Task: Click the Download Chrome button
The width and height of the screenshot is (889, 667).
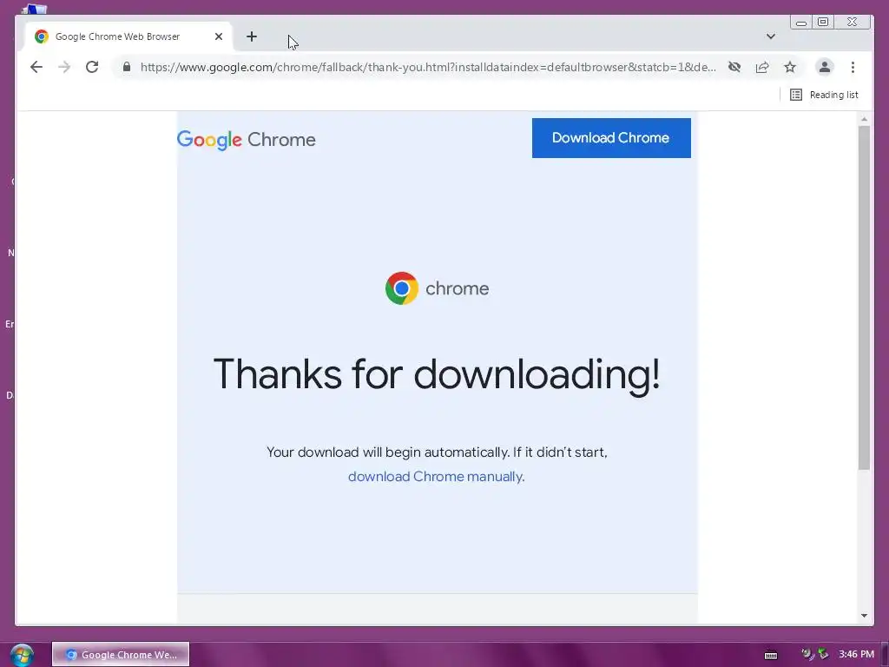Action: click(611, 138)
